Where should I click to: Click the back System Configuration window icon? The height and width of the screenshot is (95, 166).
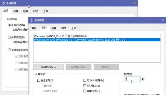[3, 3]
